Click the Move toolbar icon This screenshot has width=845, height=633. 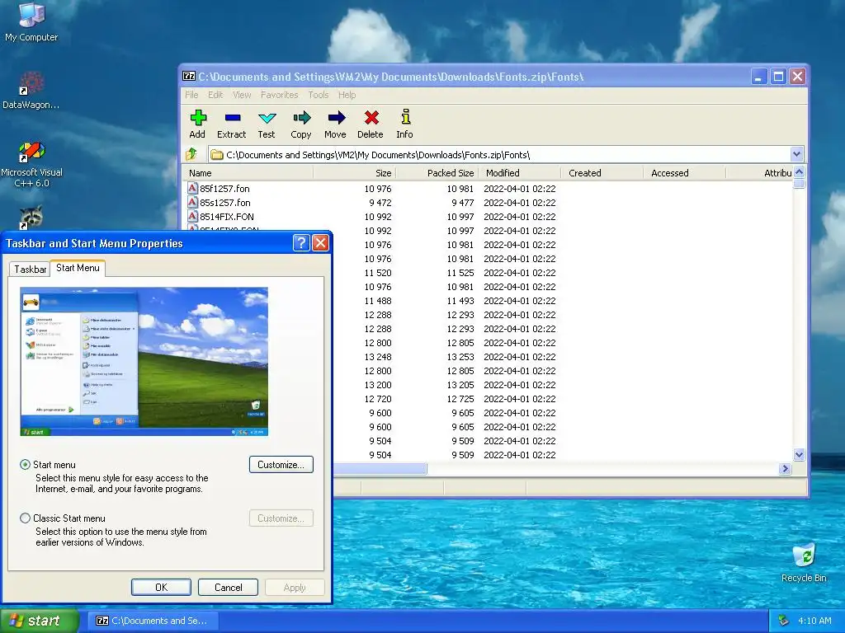click(336, 124)
